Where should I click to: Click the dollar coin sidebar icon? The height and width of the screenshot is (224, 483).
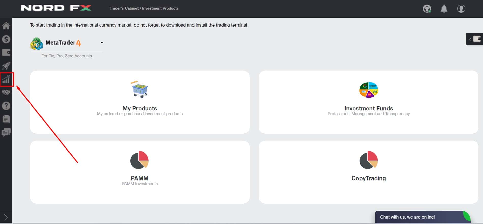click(x=6, y=39)
